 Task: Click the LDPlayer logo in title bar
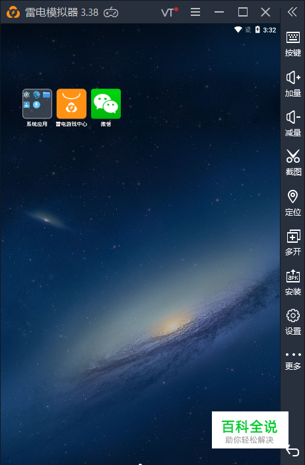[13, 13]
